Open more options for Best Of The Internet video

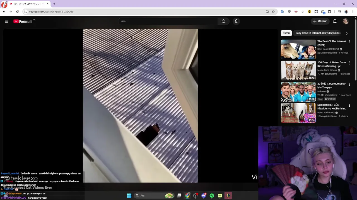click(349, 42)
